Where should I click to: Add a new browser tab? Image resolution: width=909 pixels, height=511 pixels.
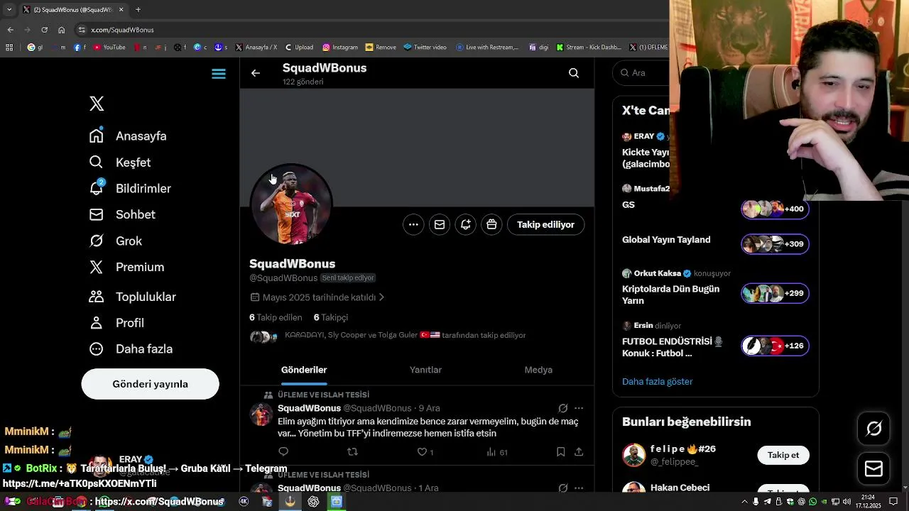tap(138, 10)
